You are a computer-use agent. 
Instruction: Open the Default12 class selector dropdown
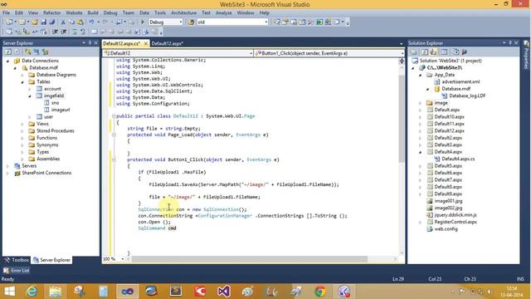point(251,53)
